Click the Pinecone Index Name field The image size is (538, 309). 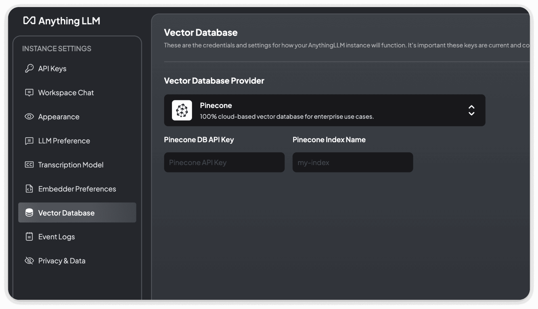pos(353,162)
